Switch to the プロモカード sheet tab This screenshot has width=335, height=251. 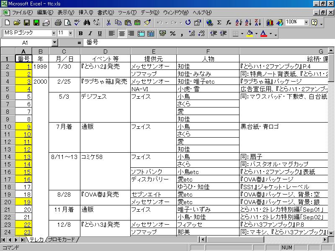pyautogui.click(x=62, y=239)
